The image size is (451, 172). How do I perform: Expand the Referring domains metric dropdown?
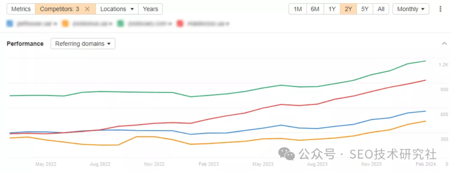[83, 44]
